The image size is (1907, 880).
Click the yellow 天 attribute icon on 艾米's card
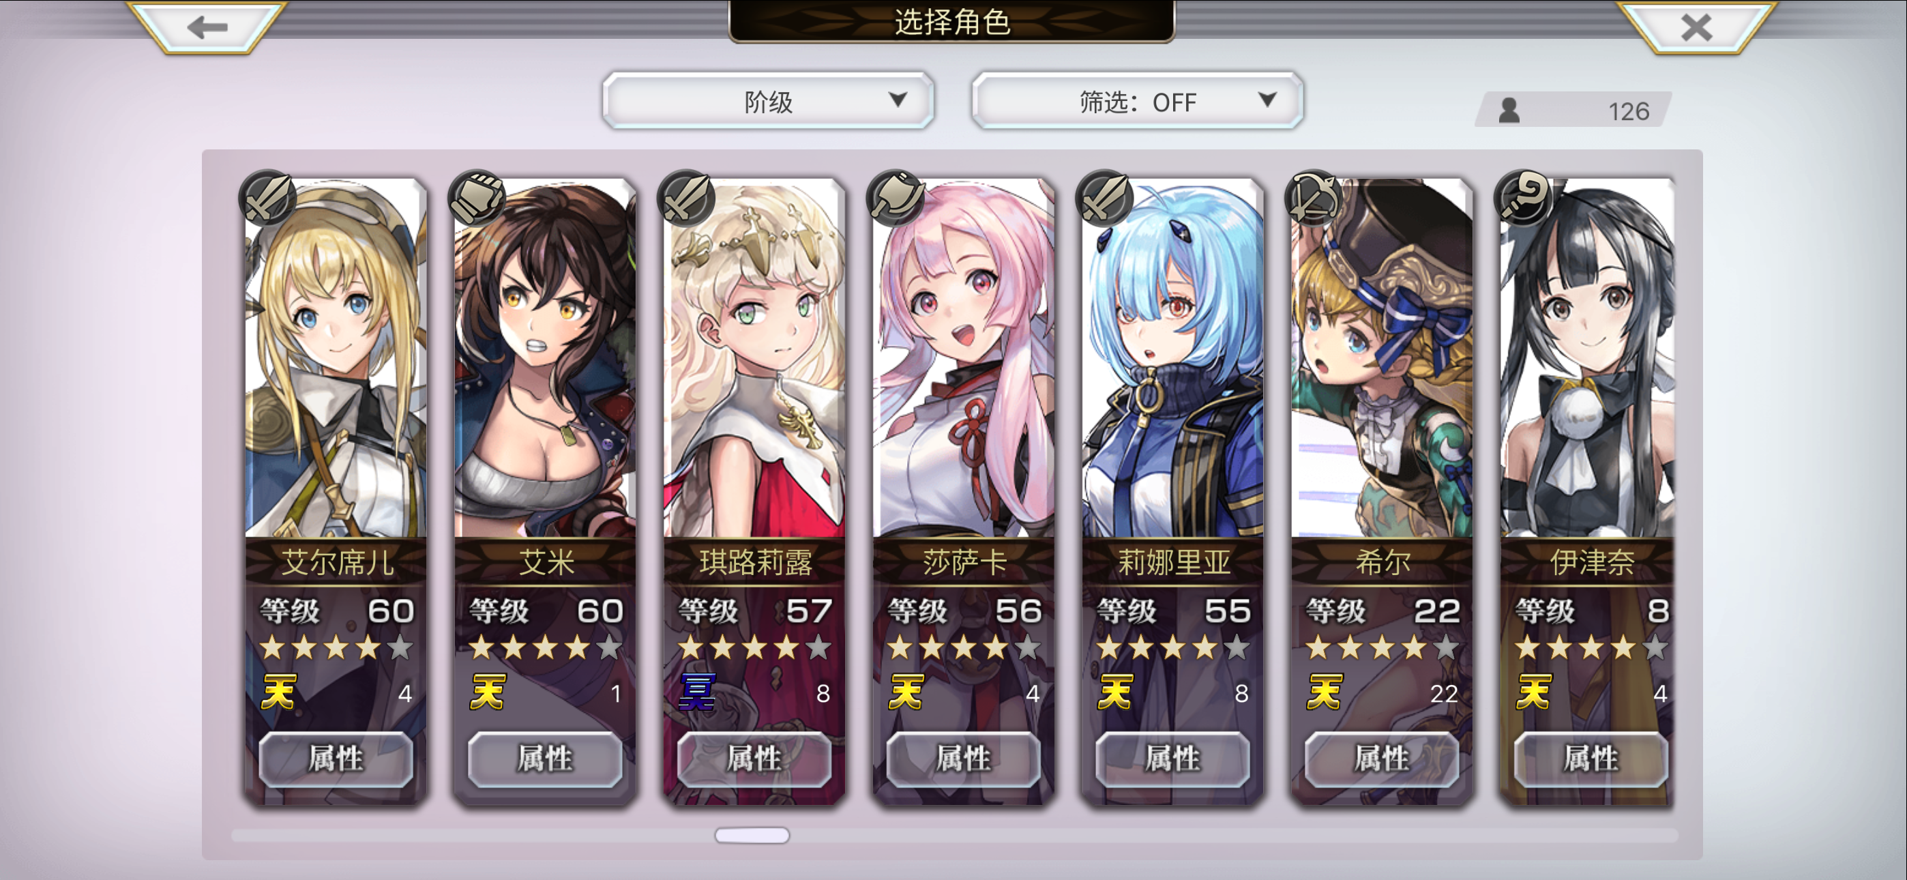(488, 692)
